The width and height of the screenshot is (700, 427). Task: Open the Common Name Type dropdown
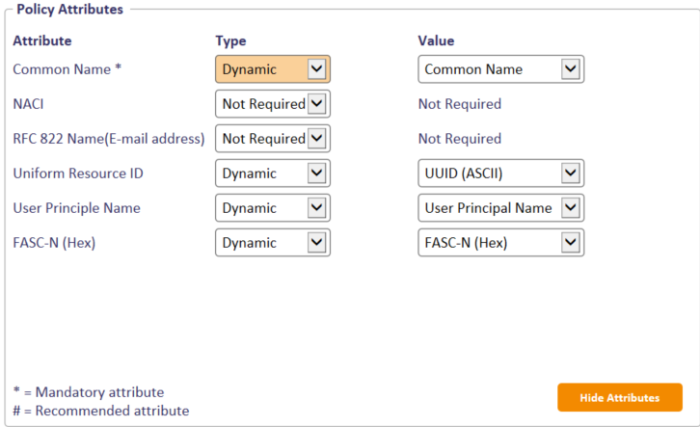click(272, 69)
